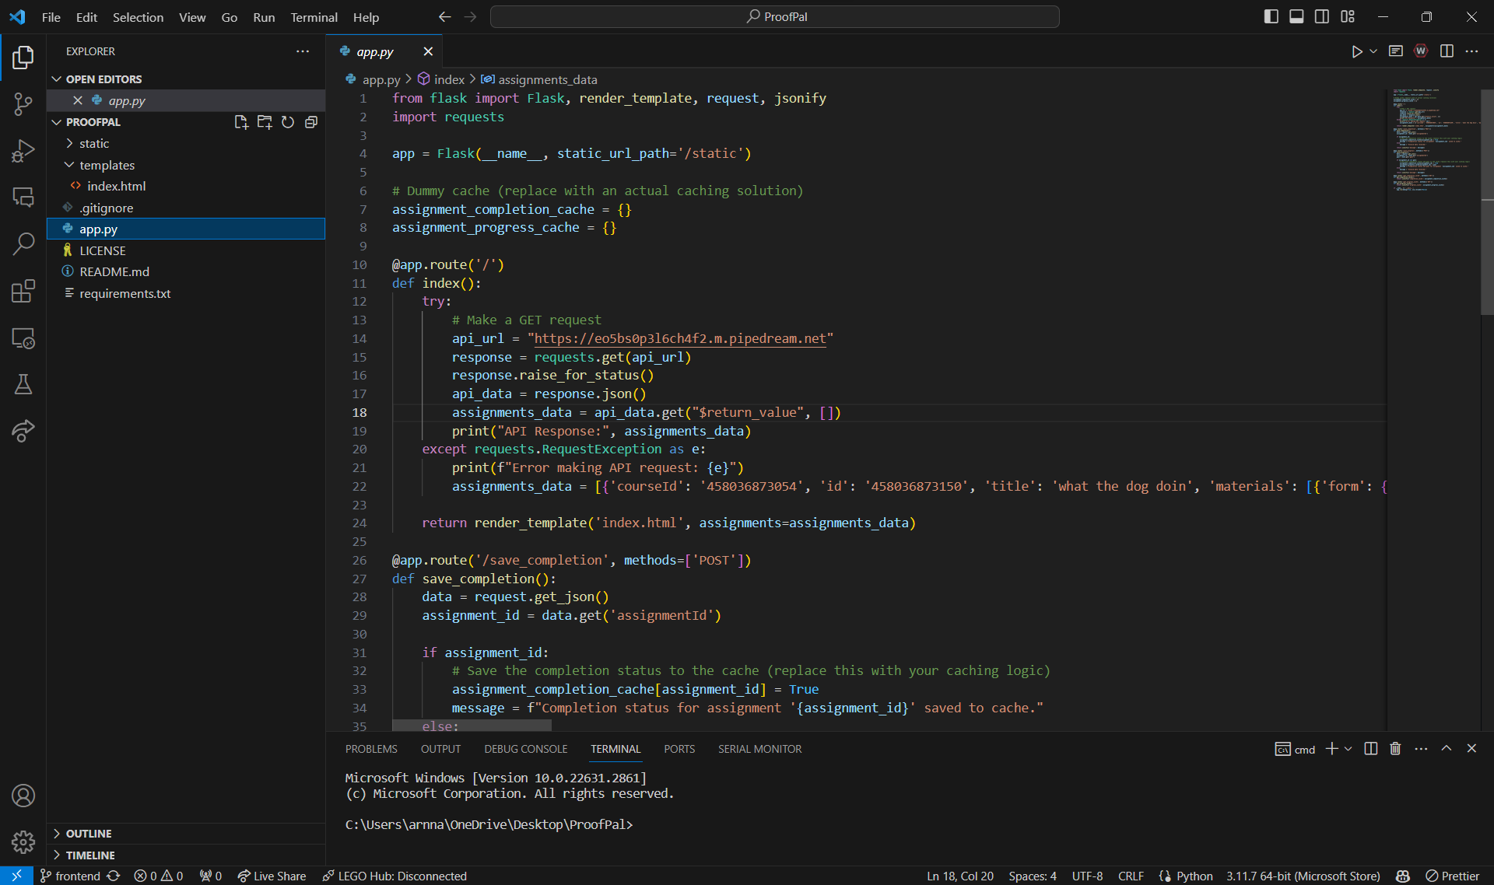Run the Python file play button

click(x=1356, y=51)
